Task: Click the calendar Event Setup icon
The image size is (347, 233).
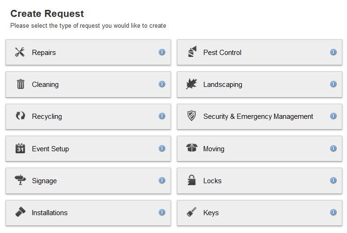Action: [20, 148]
